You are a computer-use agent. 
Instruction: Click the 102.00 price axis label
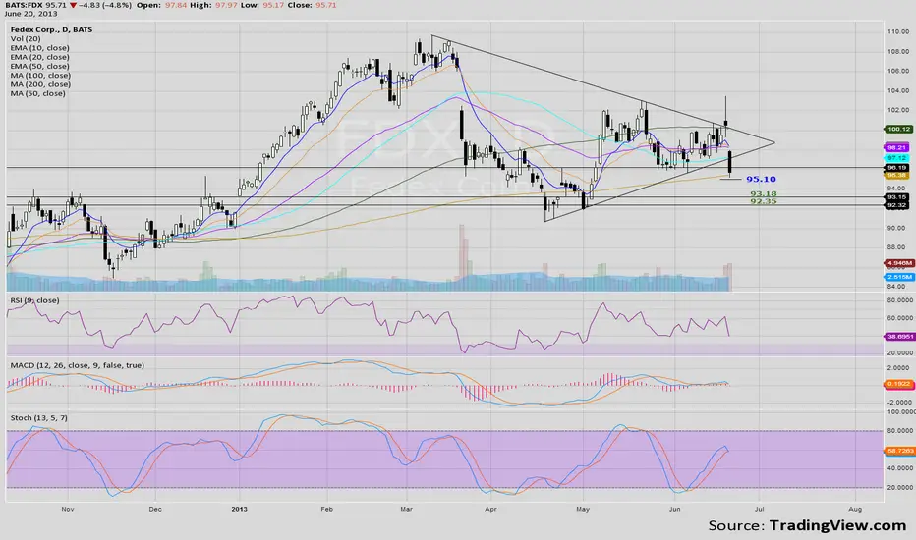[898, 110]
